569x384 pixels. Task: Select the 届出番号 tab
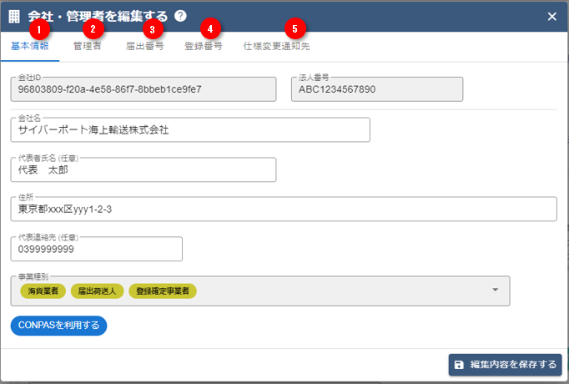(x=144, y=47)
